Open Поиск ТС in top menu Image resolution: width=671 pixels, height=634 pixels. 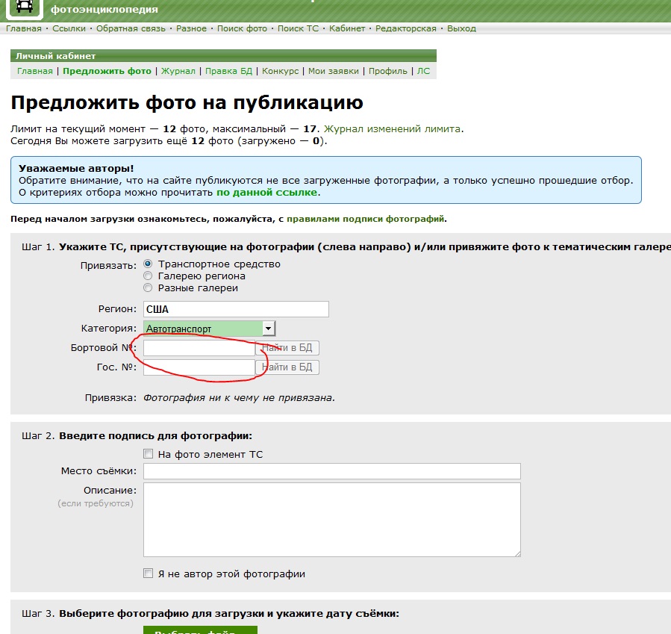298,28
